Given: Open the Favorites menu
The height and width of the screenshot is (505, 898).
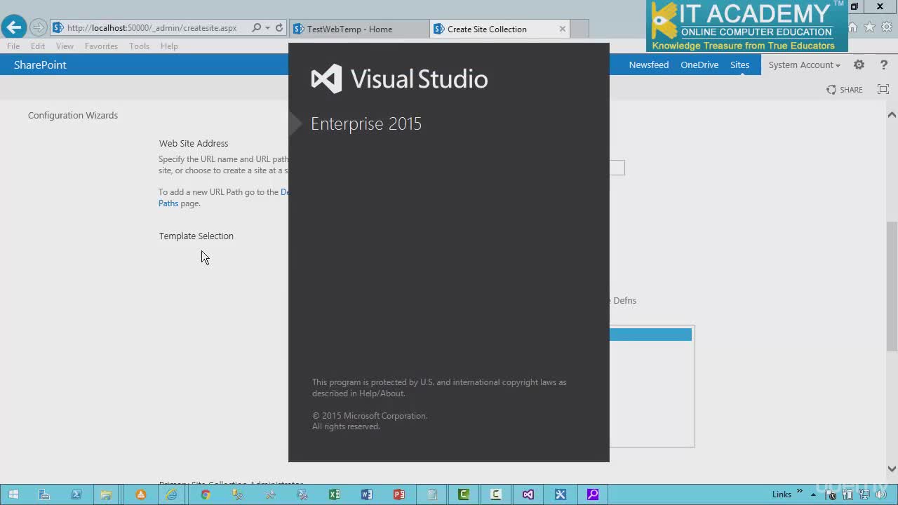Looking at the screenshot, I should tap(101, 46).
